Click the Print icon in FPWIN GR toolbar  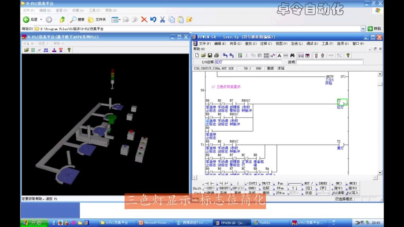pos(216,56)
